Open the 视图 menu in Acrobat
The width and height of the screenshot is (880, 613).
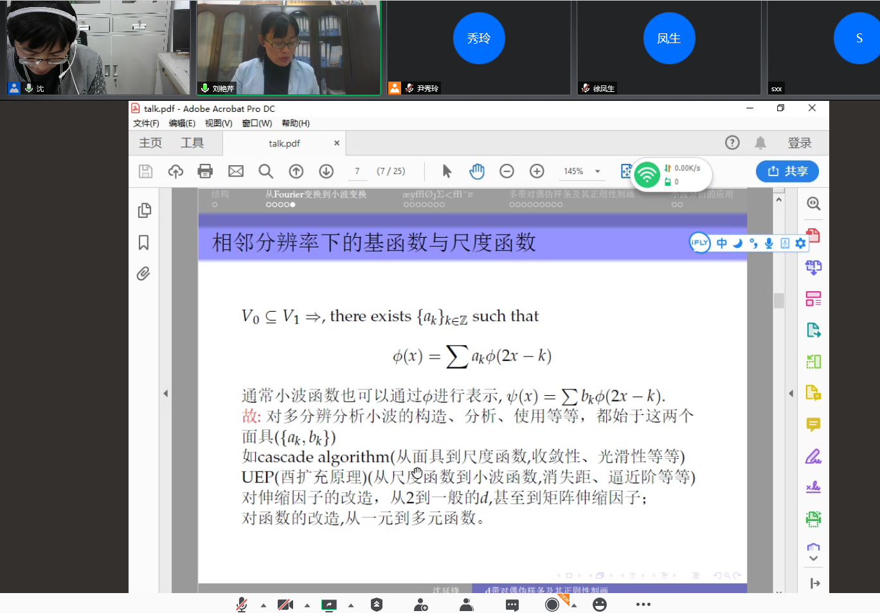(x=218, y=123)
